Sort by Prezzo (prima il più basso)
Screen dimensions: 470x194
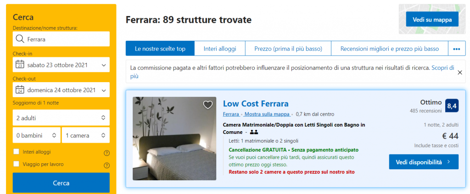click(x=288, y=49)
